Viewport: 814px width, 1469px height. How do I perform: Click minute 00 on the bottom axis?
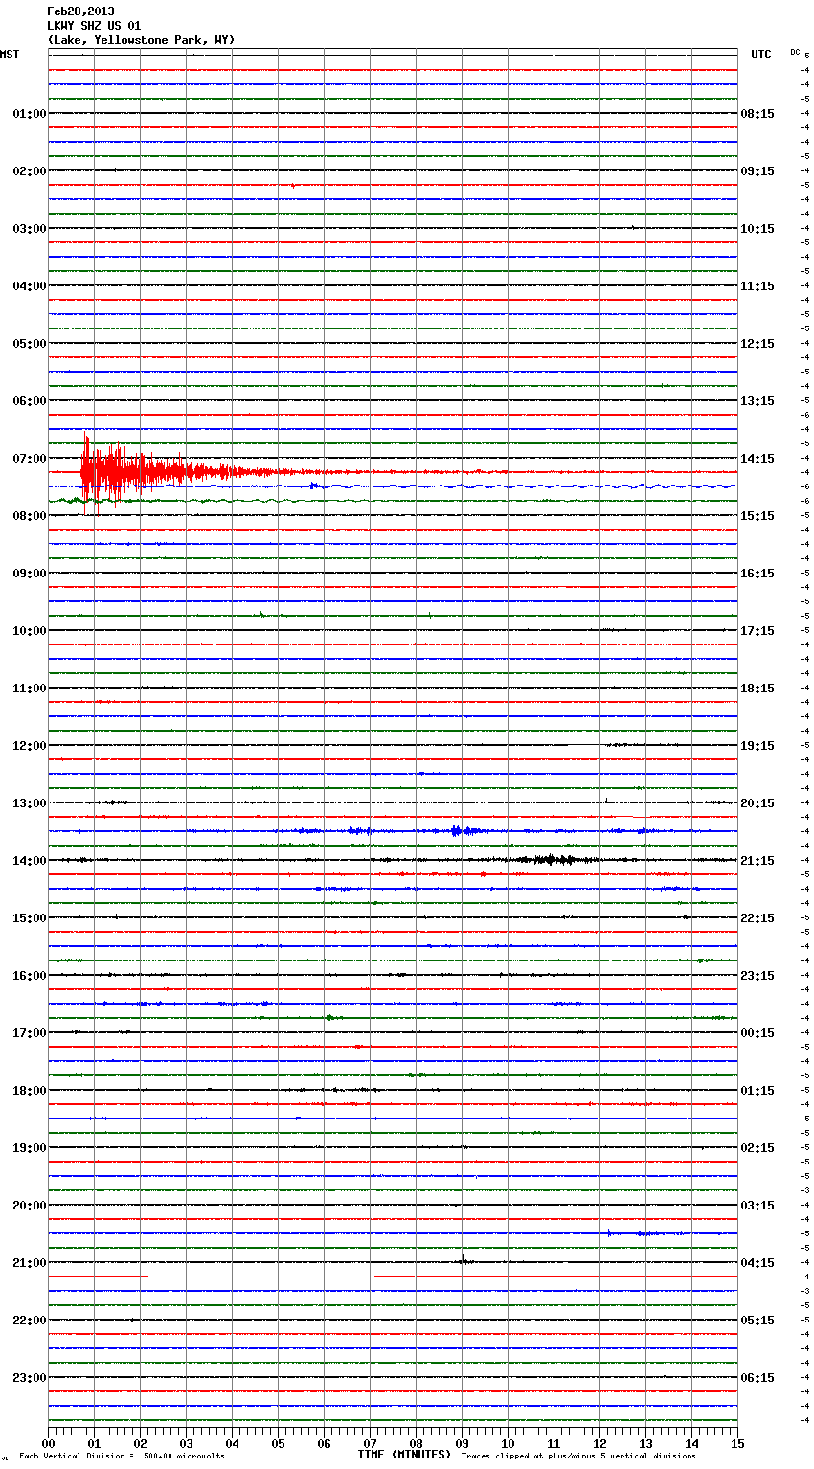(x=49, y=1443)
